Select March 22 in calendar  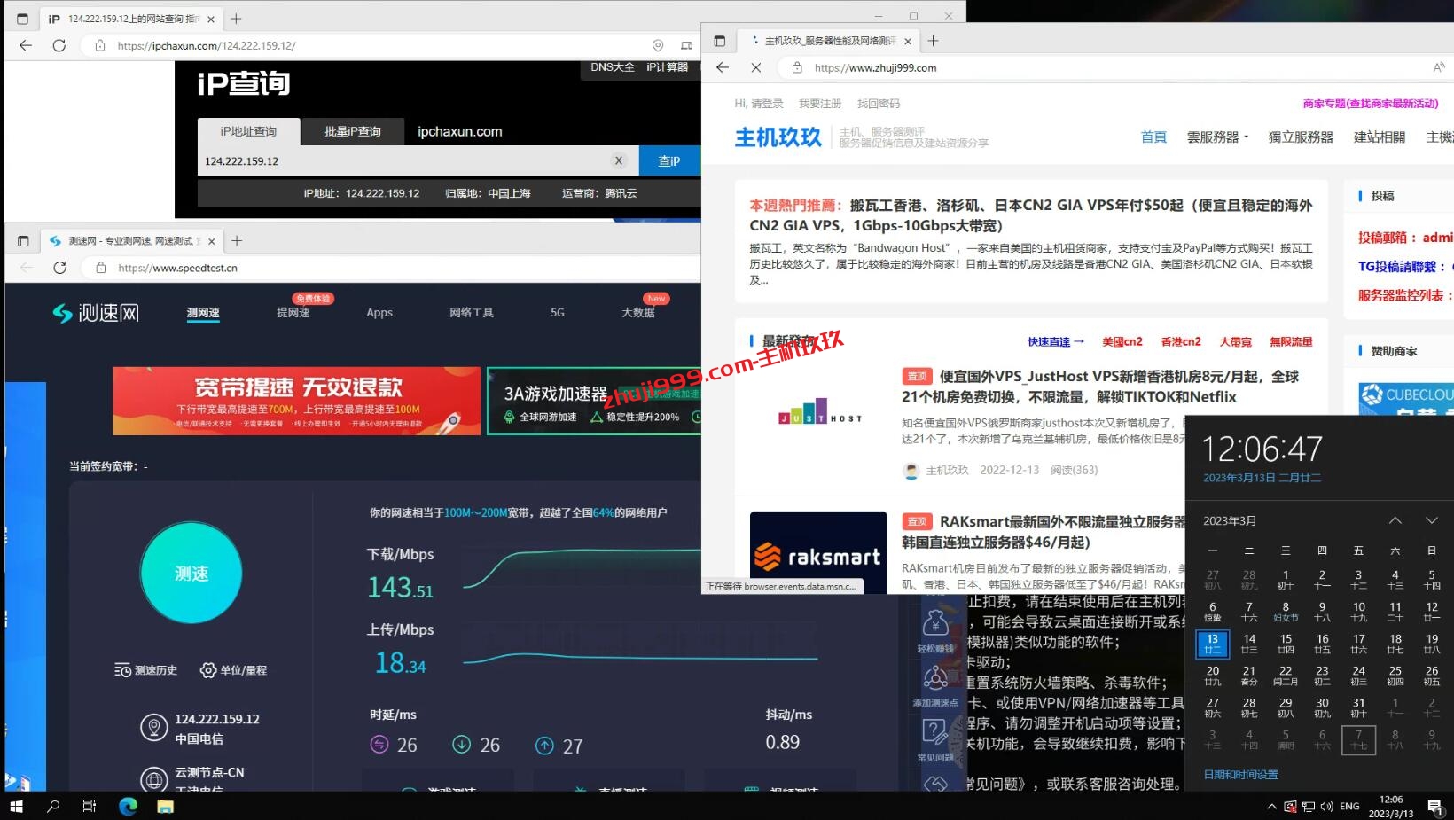(1286, 676)
